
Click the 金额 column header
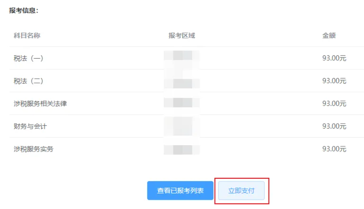(x=329, y=36)
